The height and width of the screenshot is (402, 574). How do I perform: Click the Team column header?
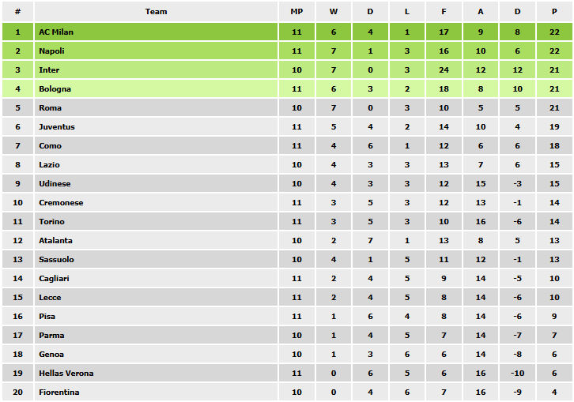[156, 12]
